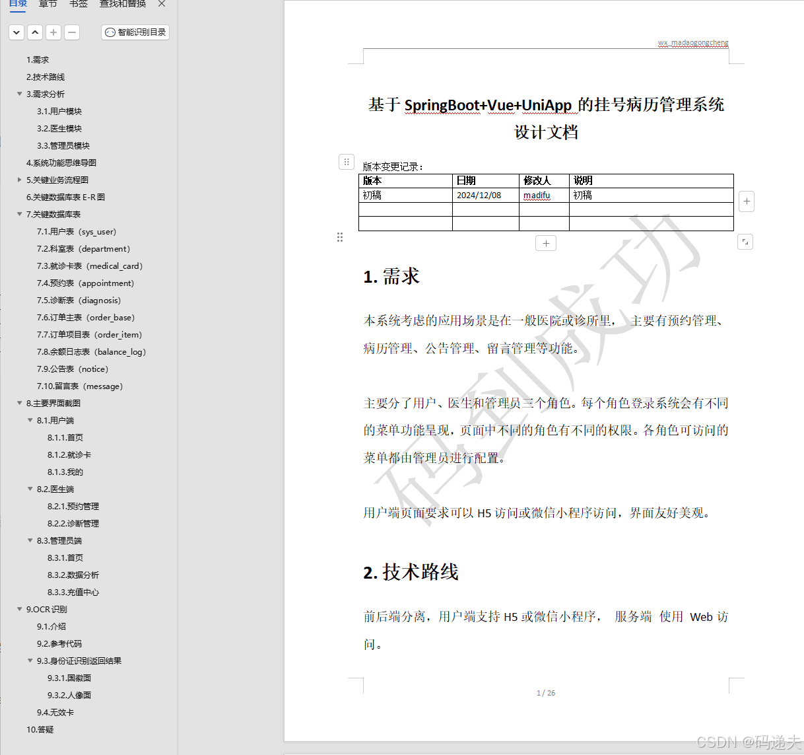Open 7.7.订单项目表 (order_item) entry
The image size is (804, 755).
(90, 334)
